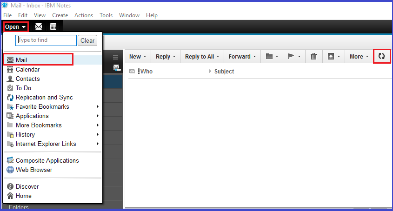Open the Calendar grid shortcut icon in top bar
The width and height of the screenshot is (393, 211).
point(53,26)
